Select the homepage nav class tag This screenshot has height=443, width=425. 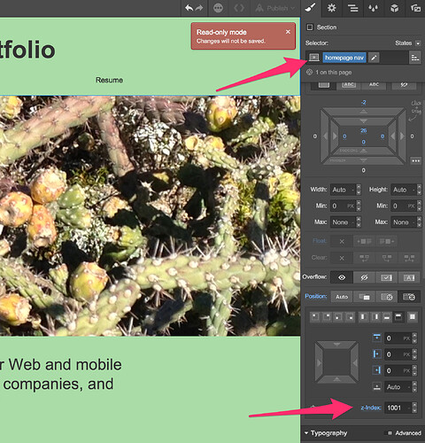344,58
